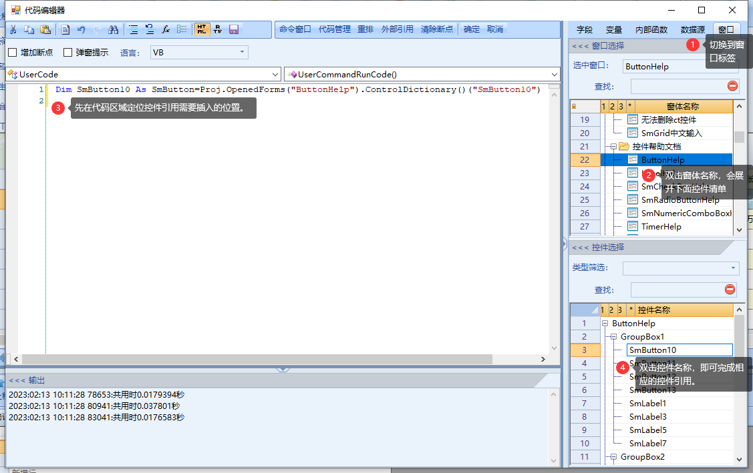
Task: Enable the 增加断点 checkbox
Action: [13, 52]
